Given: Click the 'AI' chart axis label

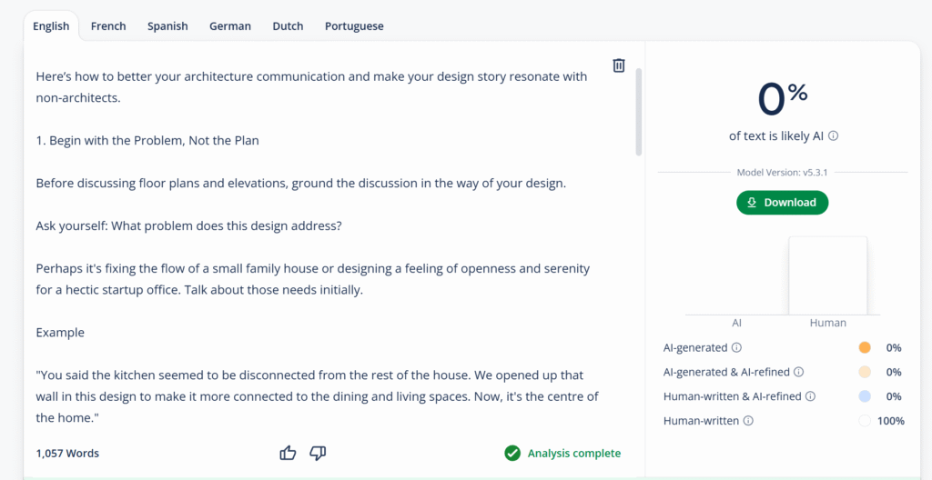Looking at the screenshot, I should click(x=736, y=323).
